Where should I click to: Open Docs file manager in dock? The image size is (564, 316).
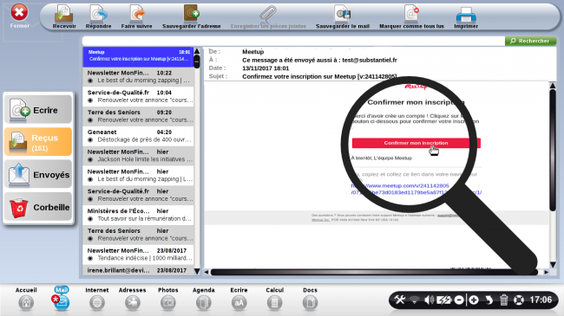pos(310,299)
